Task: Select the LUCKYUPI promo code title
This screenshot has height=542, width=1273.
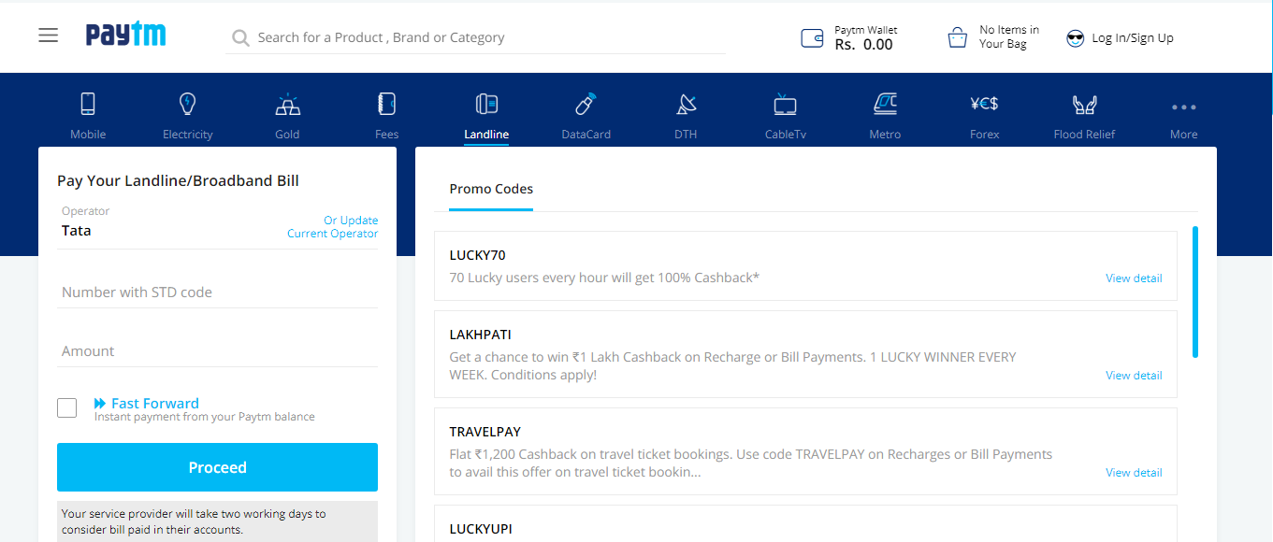Action: 481,529
